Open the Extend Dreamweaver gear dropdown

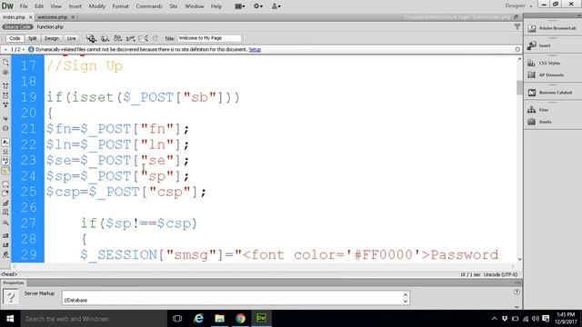point(258,6)
